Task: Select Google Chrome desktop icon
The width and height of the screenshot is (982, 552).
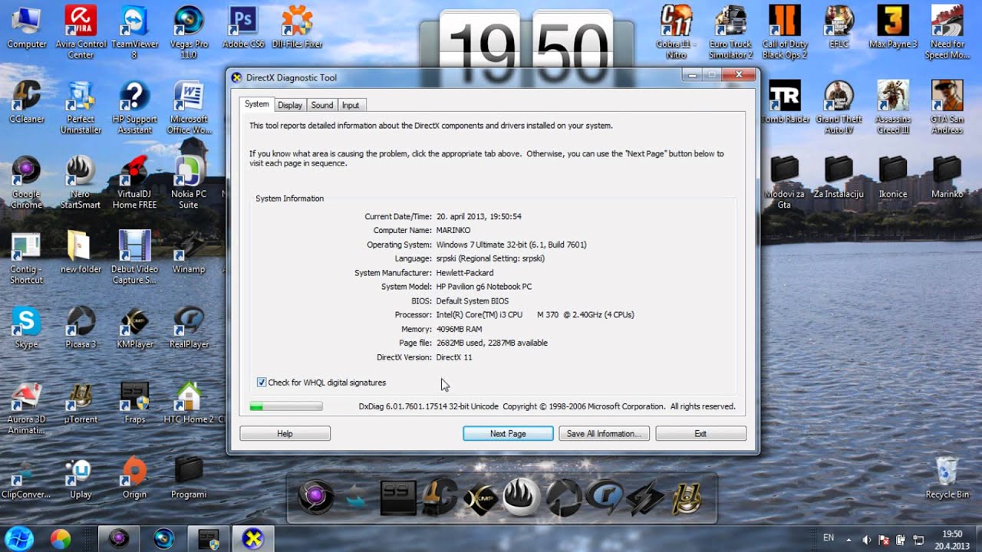Action: (x=27, y=181)
